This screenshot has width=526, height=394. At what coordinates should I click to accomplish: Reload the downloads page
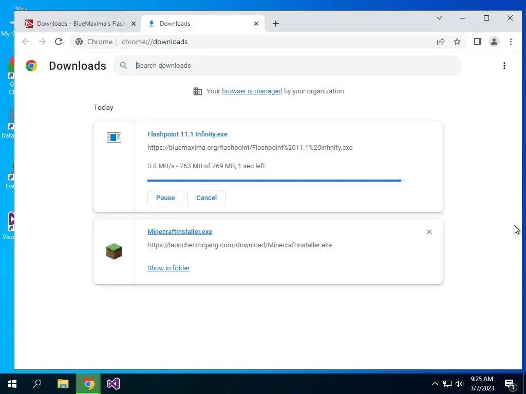[59, 42]
